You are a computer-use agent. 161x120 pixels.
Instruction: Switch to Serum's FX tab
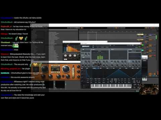tap(98, 47)
